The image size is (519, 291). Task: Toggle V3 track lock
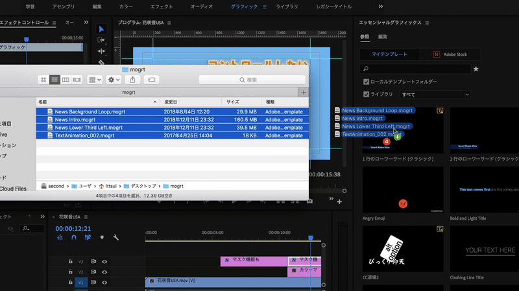pyautogui.click(x=71, y=262)
